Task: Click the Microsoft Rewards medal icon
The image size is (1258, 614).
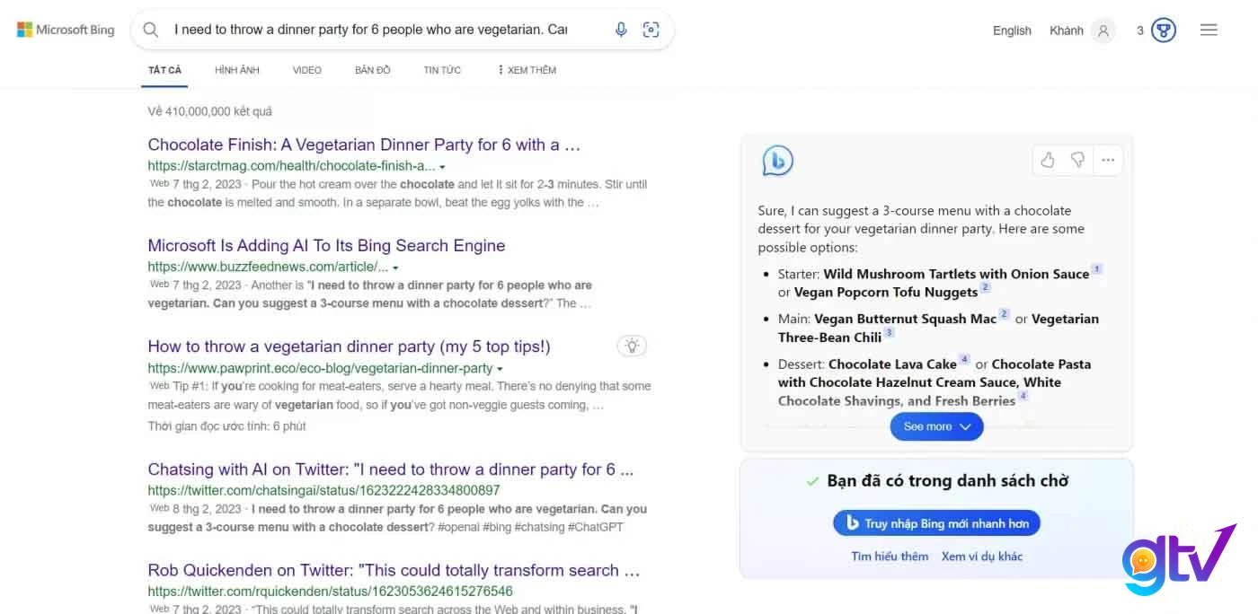Action: pyautogui.click(x=1164, y=31)
